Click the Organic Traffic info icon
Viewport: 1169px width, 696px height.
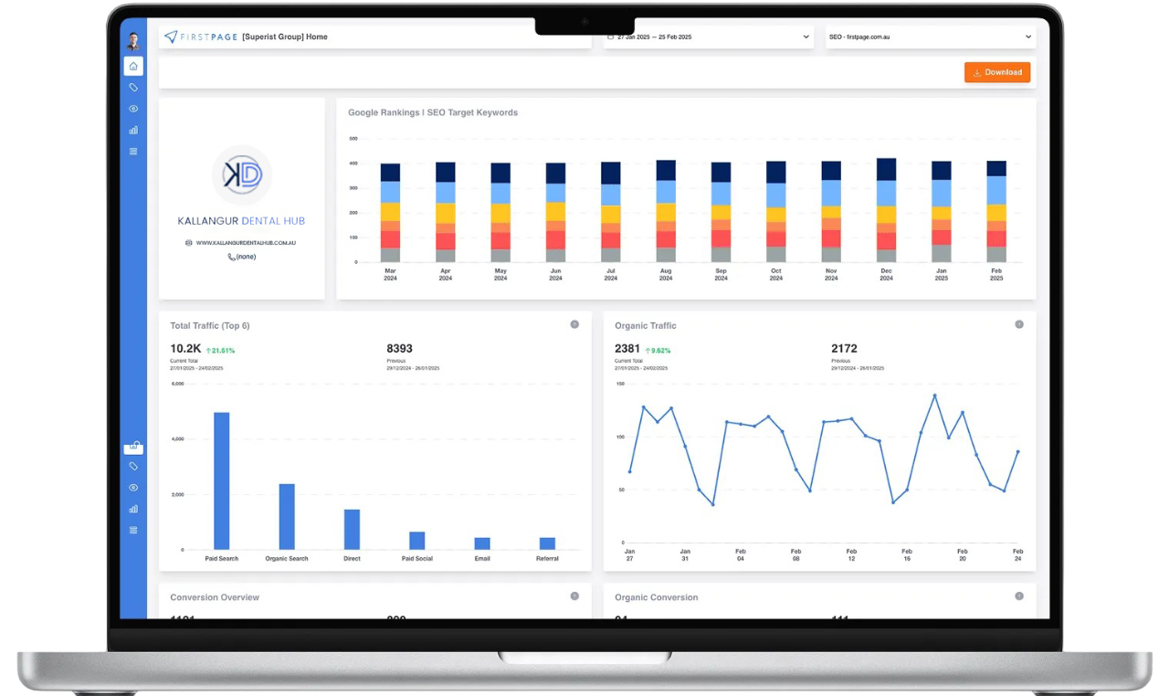tap(1019, 324)
